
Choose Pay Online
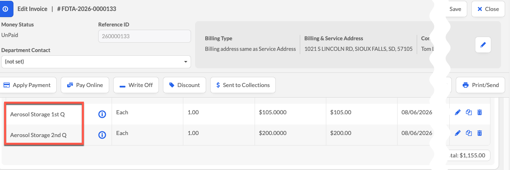[85, 85]
